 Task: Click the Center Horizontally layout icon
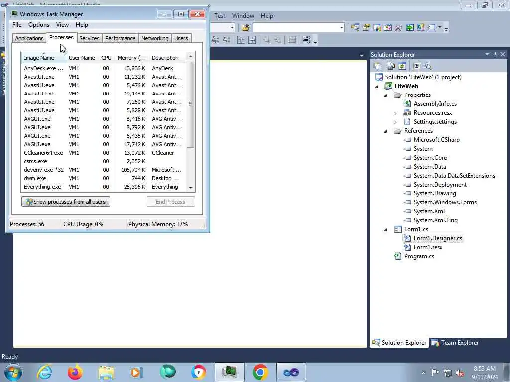241,40
